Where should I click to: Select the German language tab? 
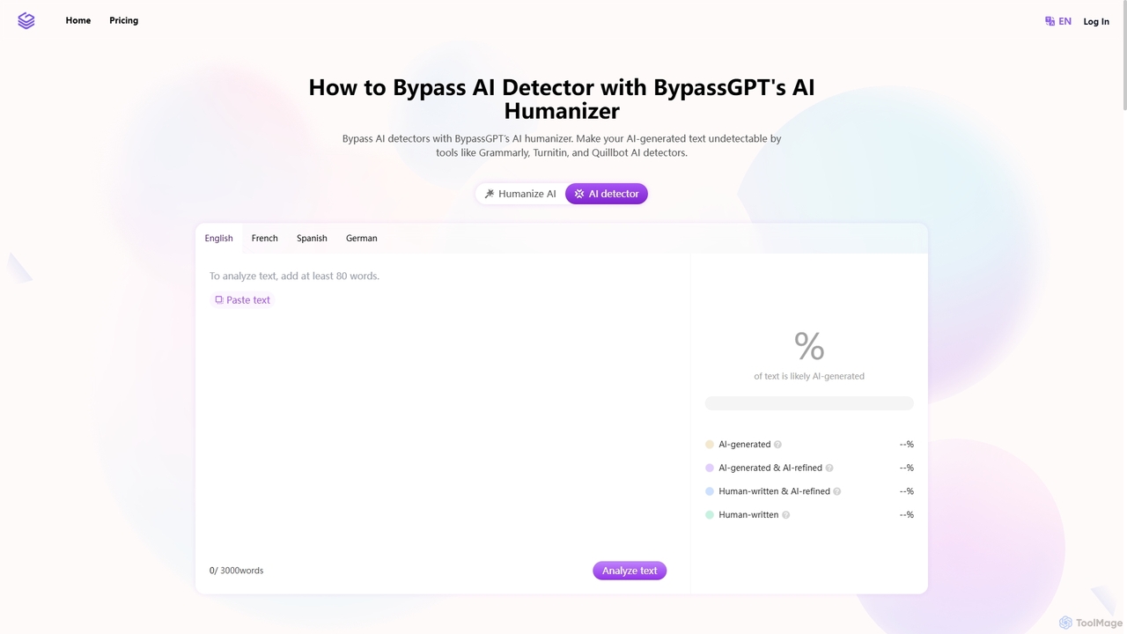pyautogui.click(x=361, y=238)
